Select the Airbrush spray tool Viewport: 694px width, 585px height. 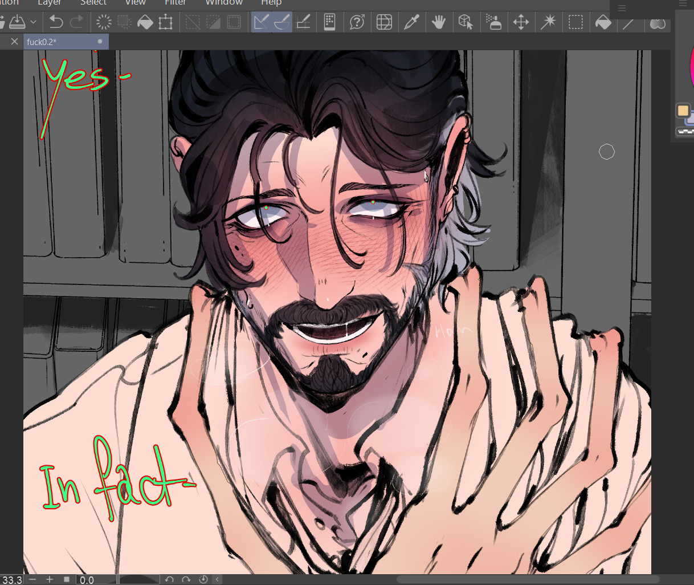pyautogui.click(x=493, y=22)
